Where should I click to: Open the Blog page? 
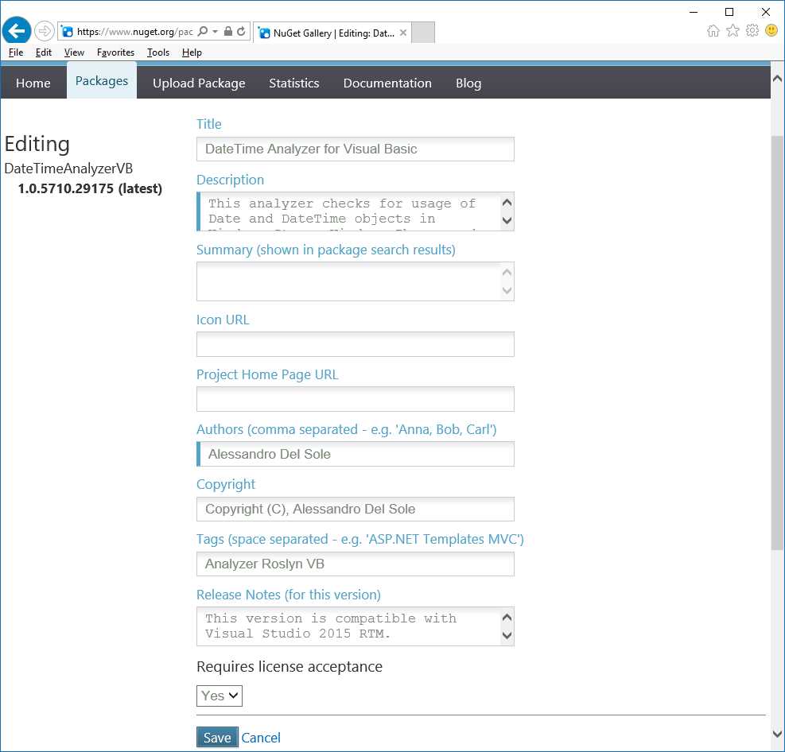click(468, 83)
